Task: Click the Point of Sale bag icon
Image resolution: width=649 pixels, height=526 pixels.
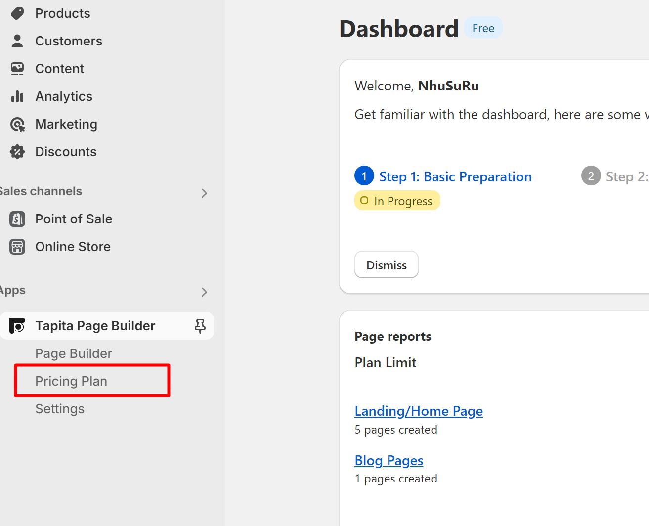Action: pyautogui.click(x=17, y=219)
